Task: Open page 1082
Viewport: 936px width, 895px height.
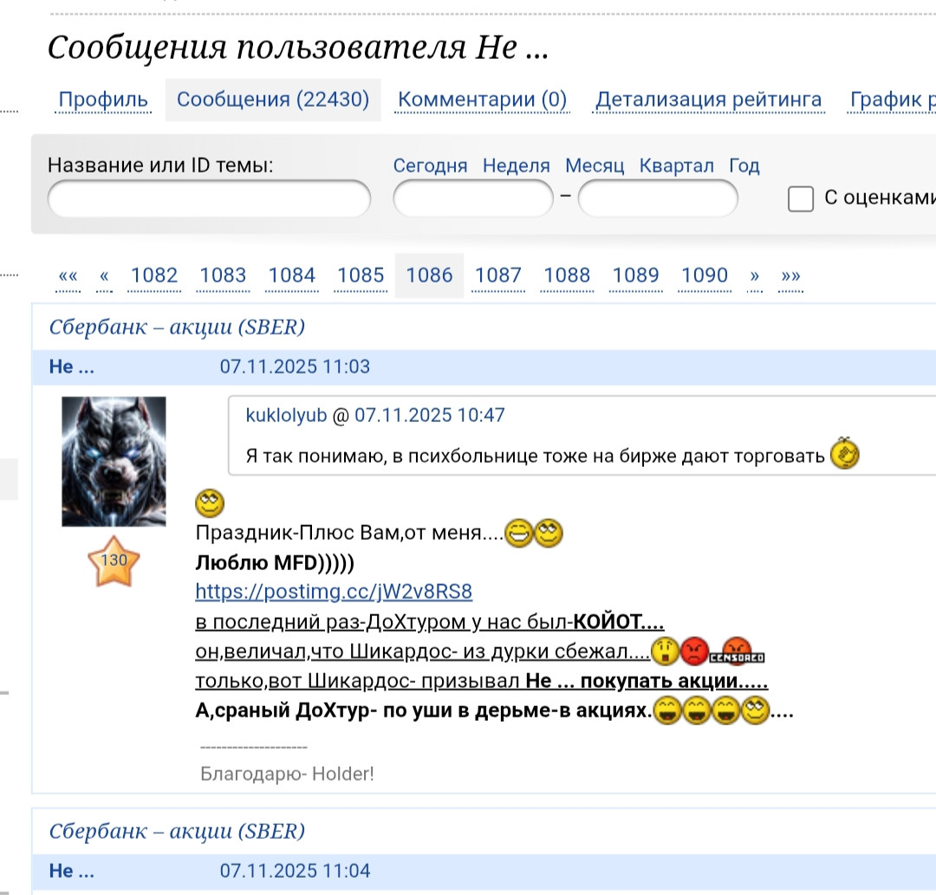Action: tap(154, 276)
